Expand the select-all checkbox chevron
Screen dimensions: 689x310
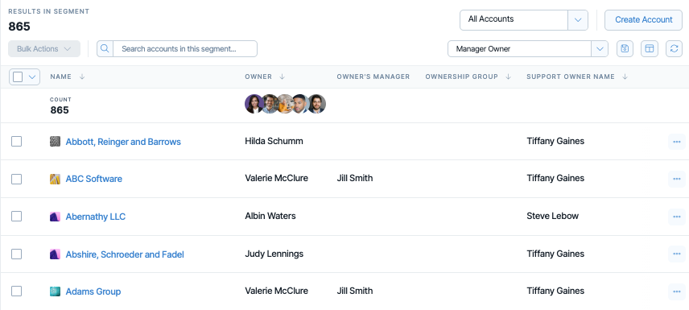pos(32,77)
